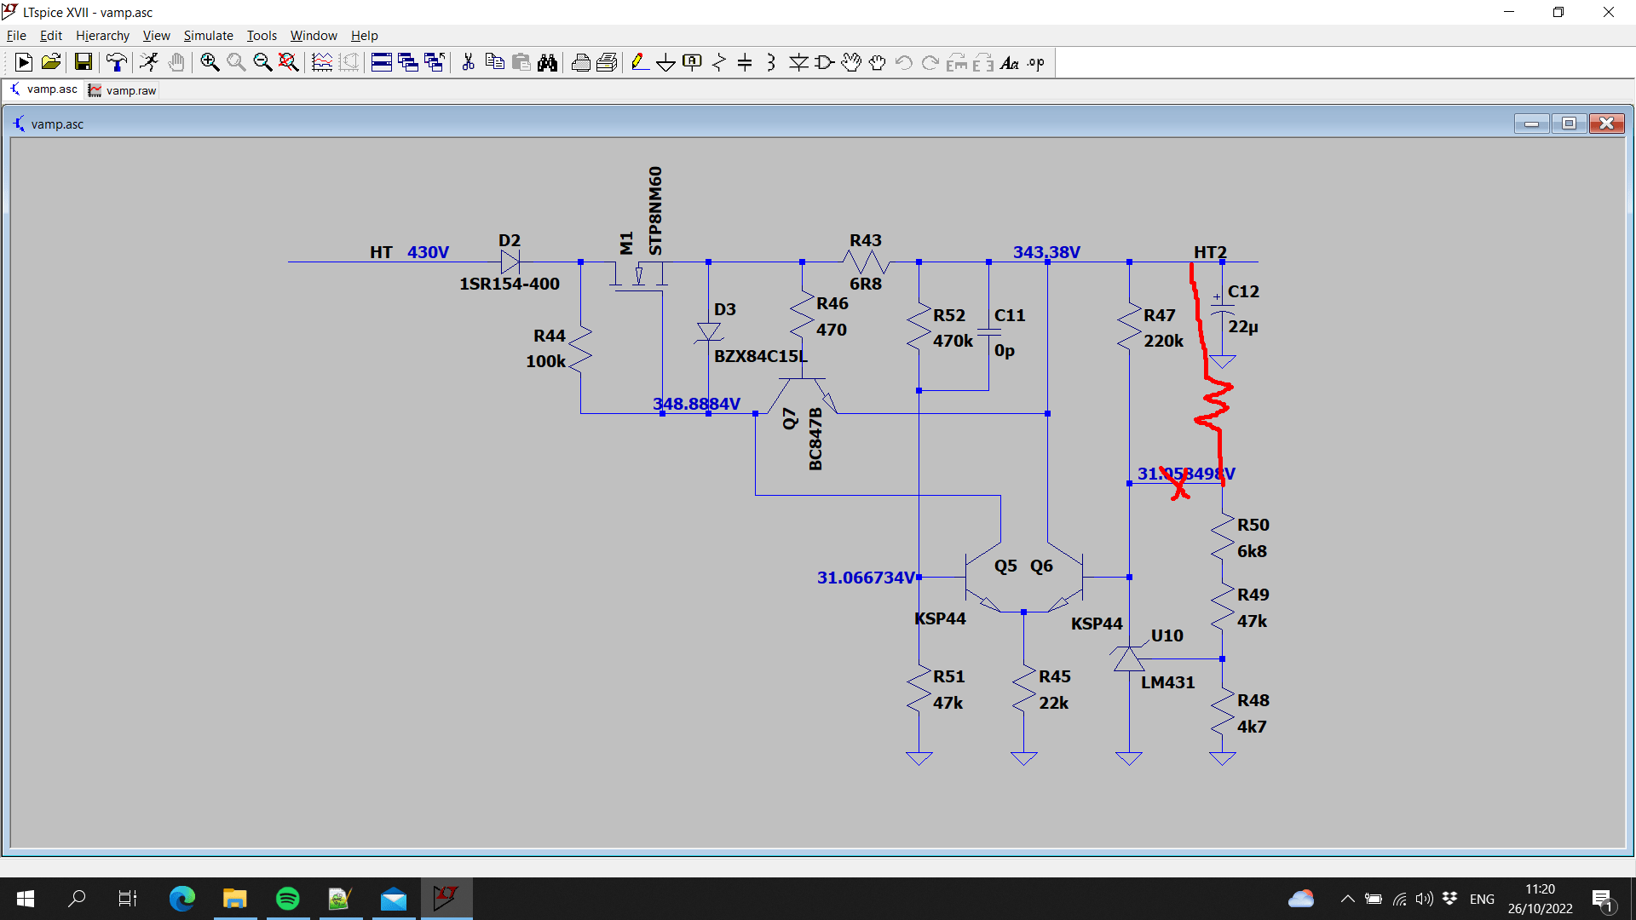Open Spotify from the taskbar
The width and height of the screenshot is (1636, 920).
288,899
